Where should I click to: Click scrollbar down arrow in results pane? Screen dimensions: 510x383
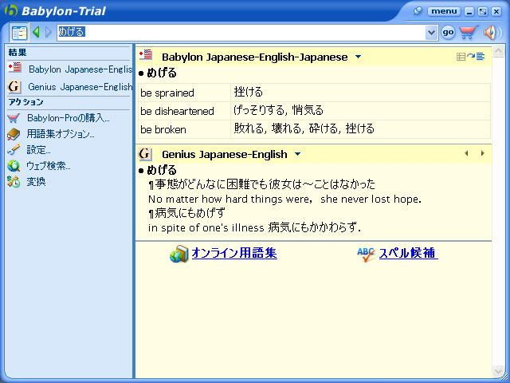click(498, 370)
